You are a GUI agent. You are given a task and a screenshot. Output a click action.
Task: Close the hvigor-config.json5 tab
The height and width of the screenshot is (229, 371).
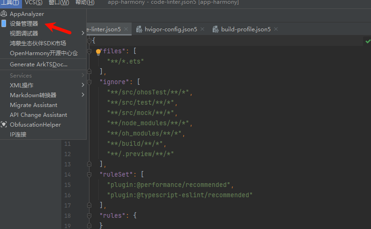(x=202, y=29)
